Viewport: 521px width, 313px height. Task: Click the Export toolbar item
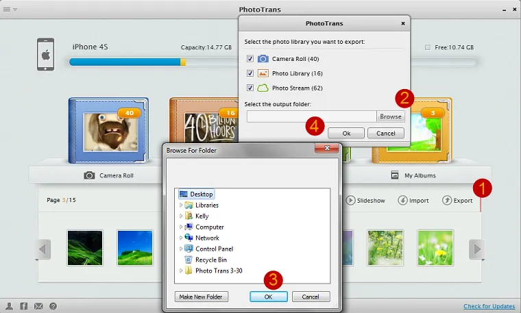(457, 201)
